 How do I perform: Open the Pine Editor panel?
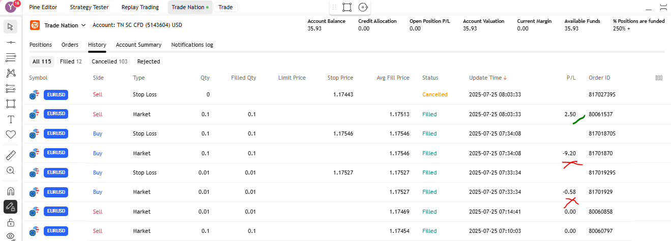[43, 7]
